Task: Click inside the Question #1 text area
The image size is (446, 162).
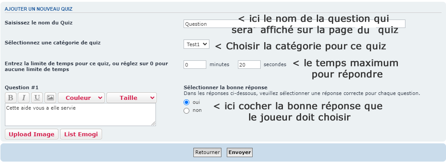Action: point(81,115)
